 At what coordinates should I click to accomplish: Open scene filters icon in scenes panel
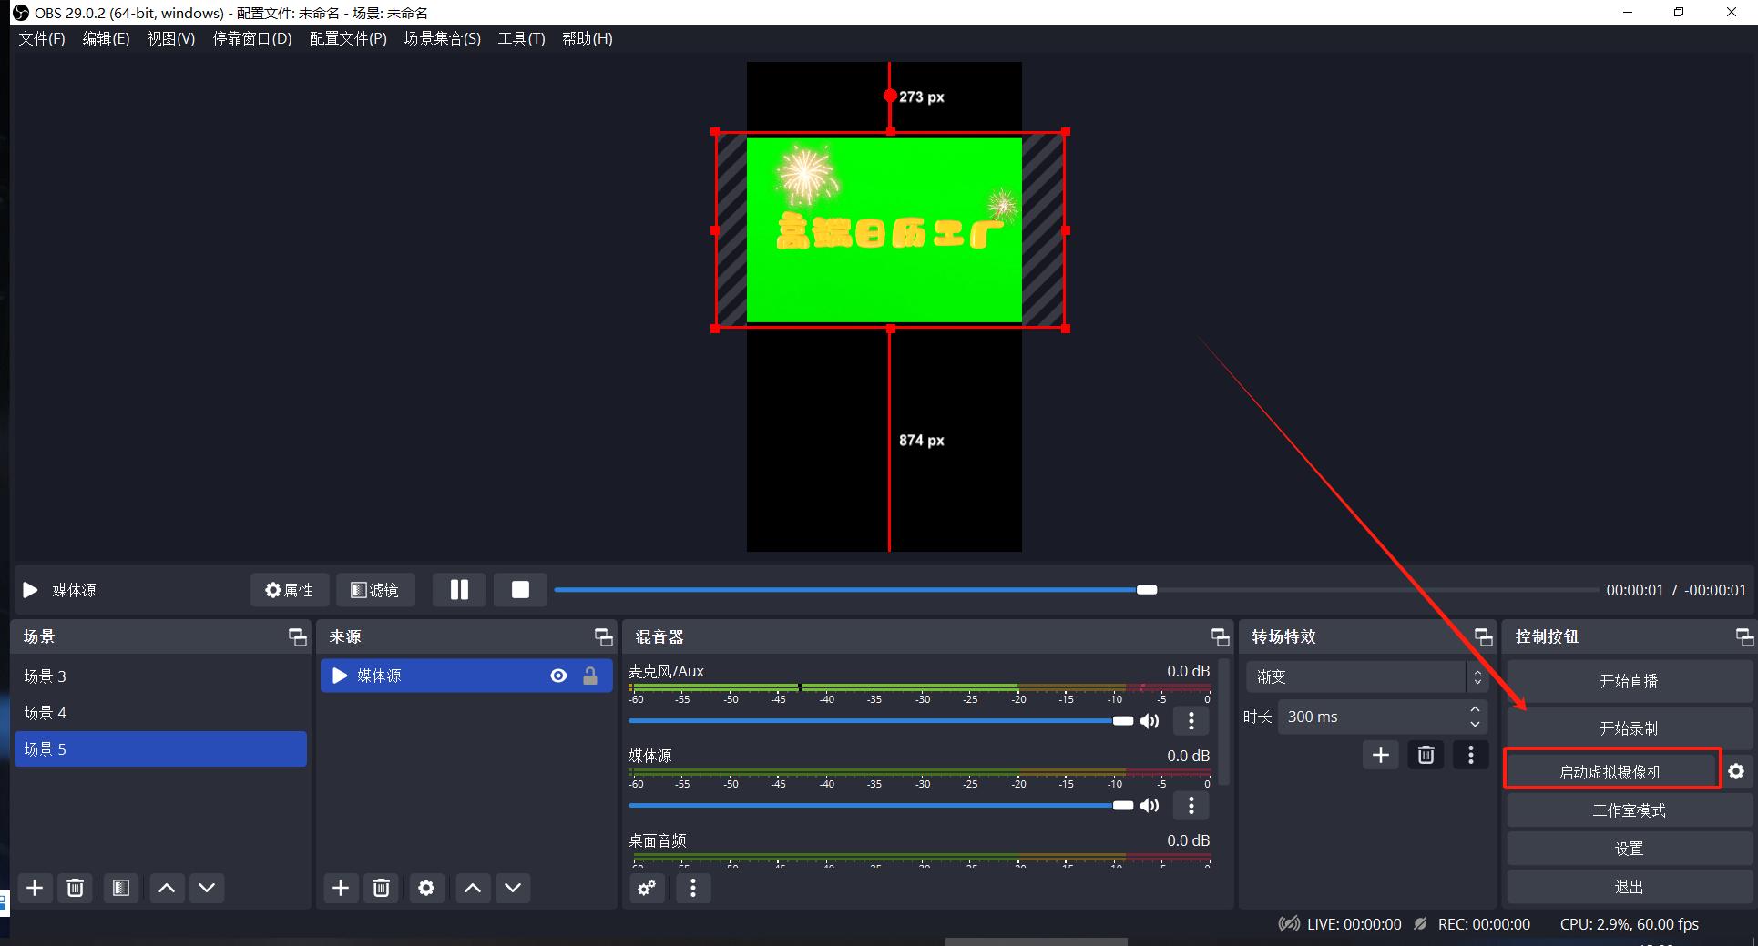tap(120, 888)
